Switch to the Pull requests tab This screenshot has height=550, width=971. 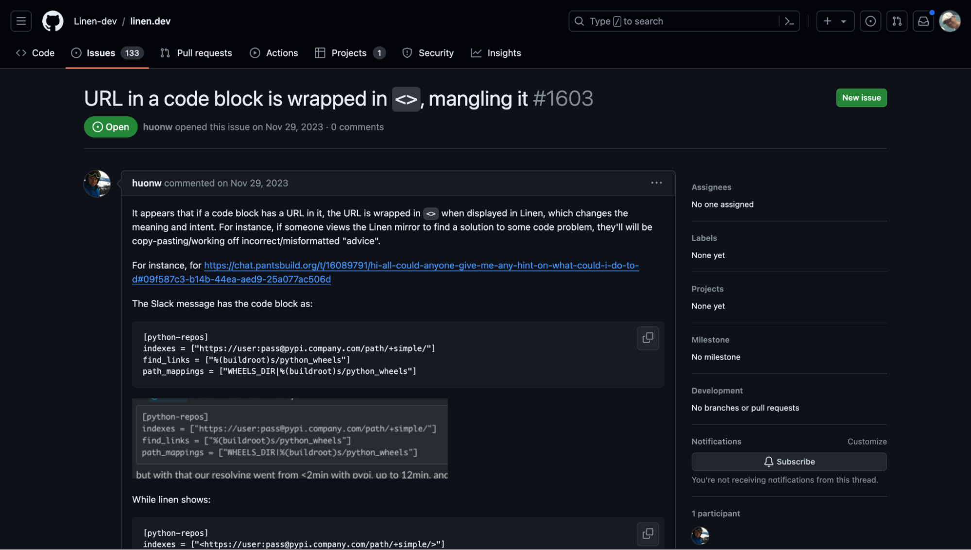tap(196, 53)
